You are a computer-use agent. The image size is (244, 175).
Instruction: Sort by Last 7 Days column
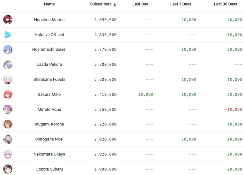(181, 4)
